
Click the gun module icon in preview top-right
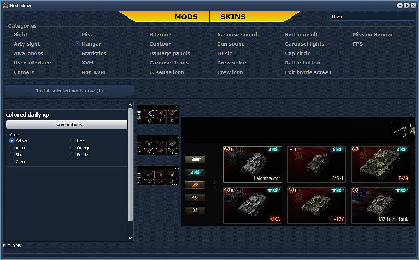(400, 130)
